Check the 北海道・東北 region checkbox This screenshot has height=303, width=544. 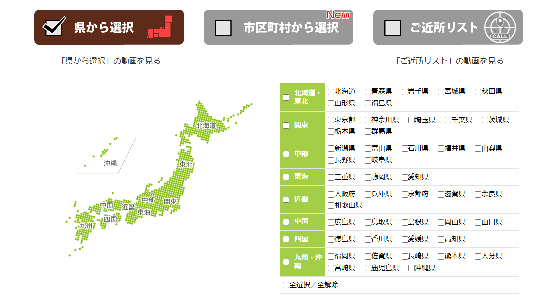(x=286, y=97)
